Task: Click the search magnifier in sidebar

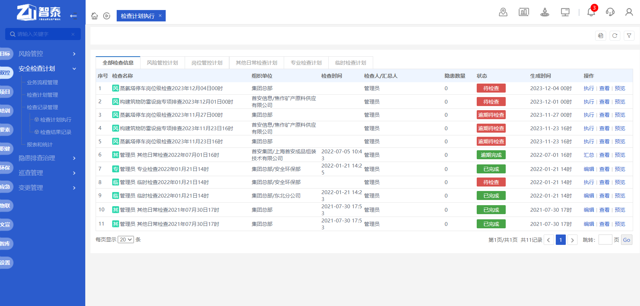Action: click(x=12, y=34)
